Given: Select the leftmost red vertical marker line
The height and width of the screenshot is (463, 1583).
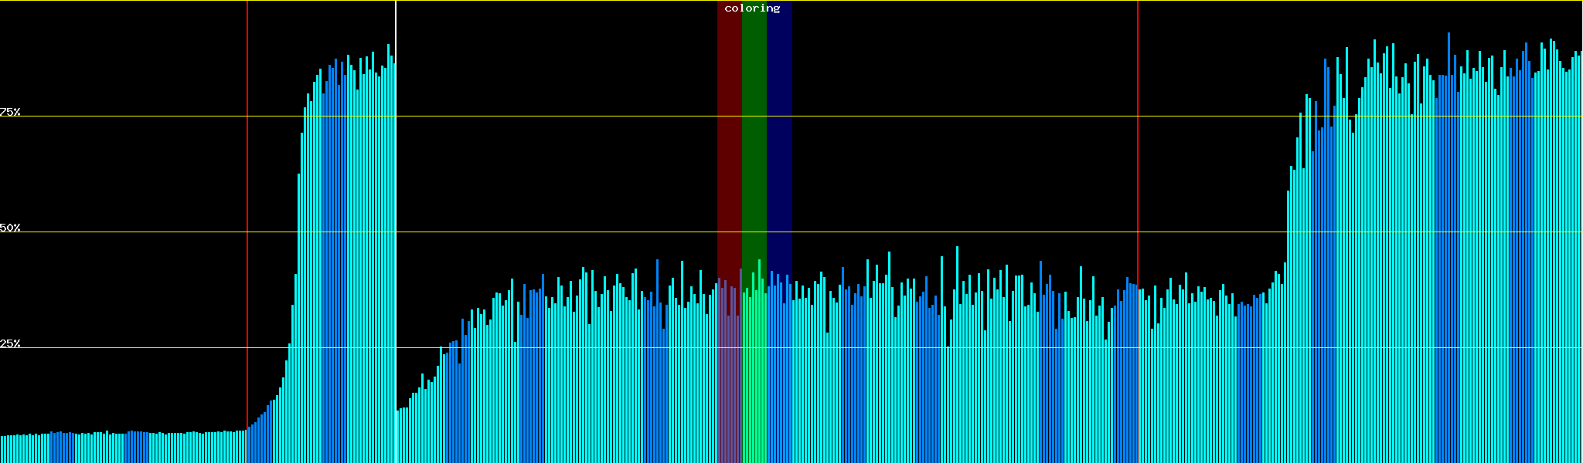Looking at the screenshot, I should pyautogui.click(x=247, y=193).
